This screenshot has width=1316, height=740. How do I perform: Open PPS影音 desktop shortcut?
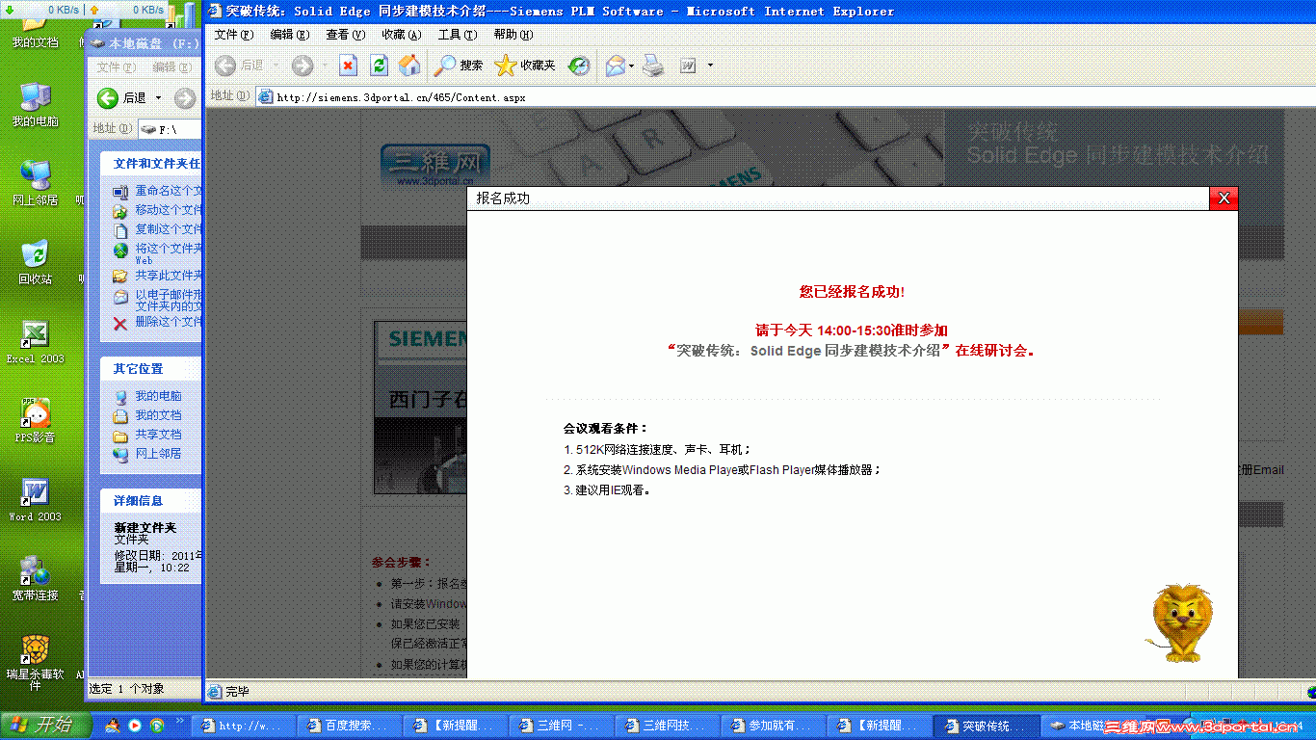tap(36, 420)
